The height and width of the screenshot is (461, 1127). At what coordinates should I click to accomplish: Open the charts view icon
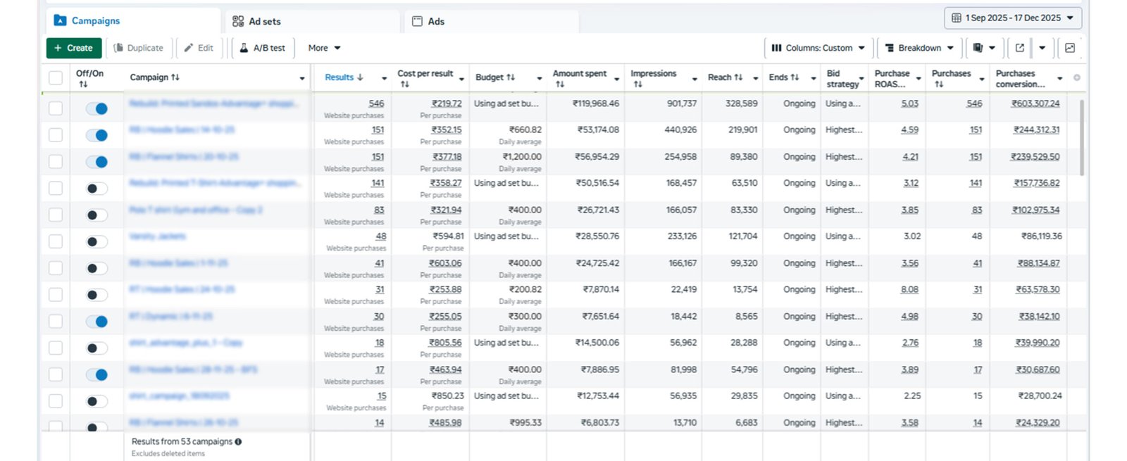(x=1070, y=48)
